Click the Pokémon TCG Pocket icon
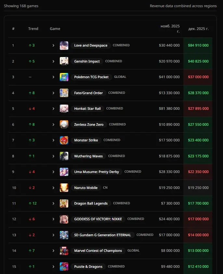The height and width of the screenshot is (274, 223). pyautogui.click(x=64, y=77)
